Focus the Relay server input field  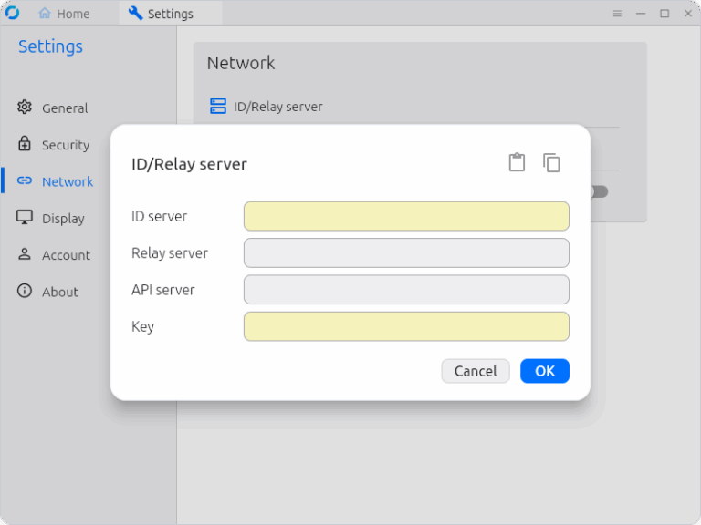click(x=406, y=252)
